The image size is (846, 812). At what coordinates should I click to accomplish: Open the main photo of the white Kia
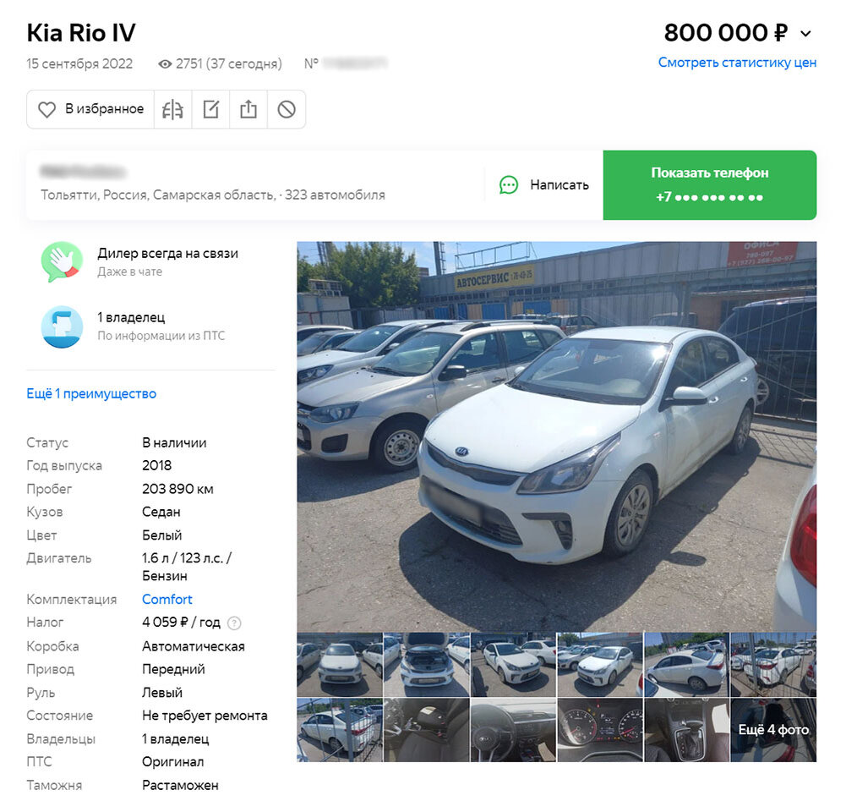click(556, 436)
